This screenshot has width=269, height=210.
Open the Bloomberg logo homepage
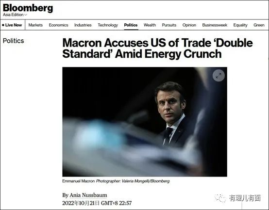[x=28, y=8]
